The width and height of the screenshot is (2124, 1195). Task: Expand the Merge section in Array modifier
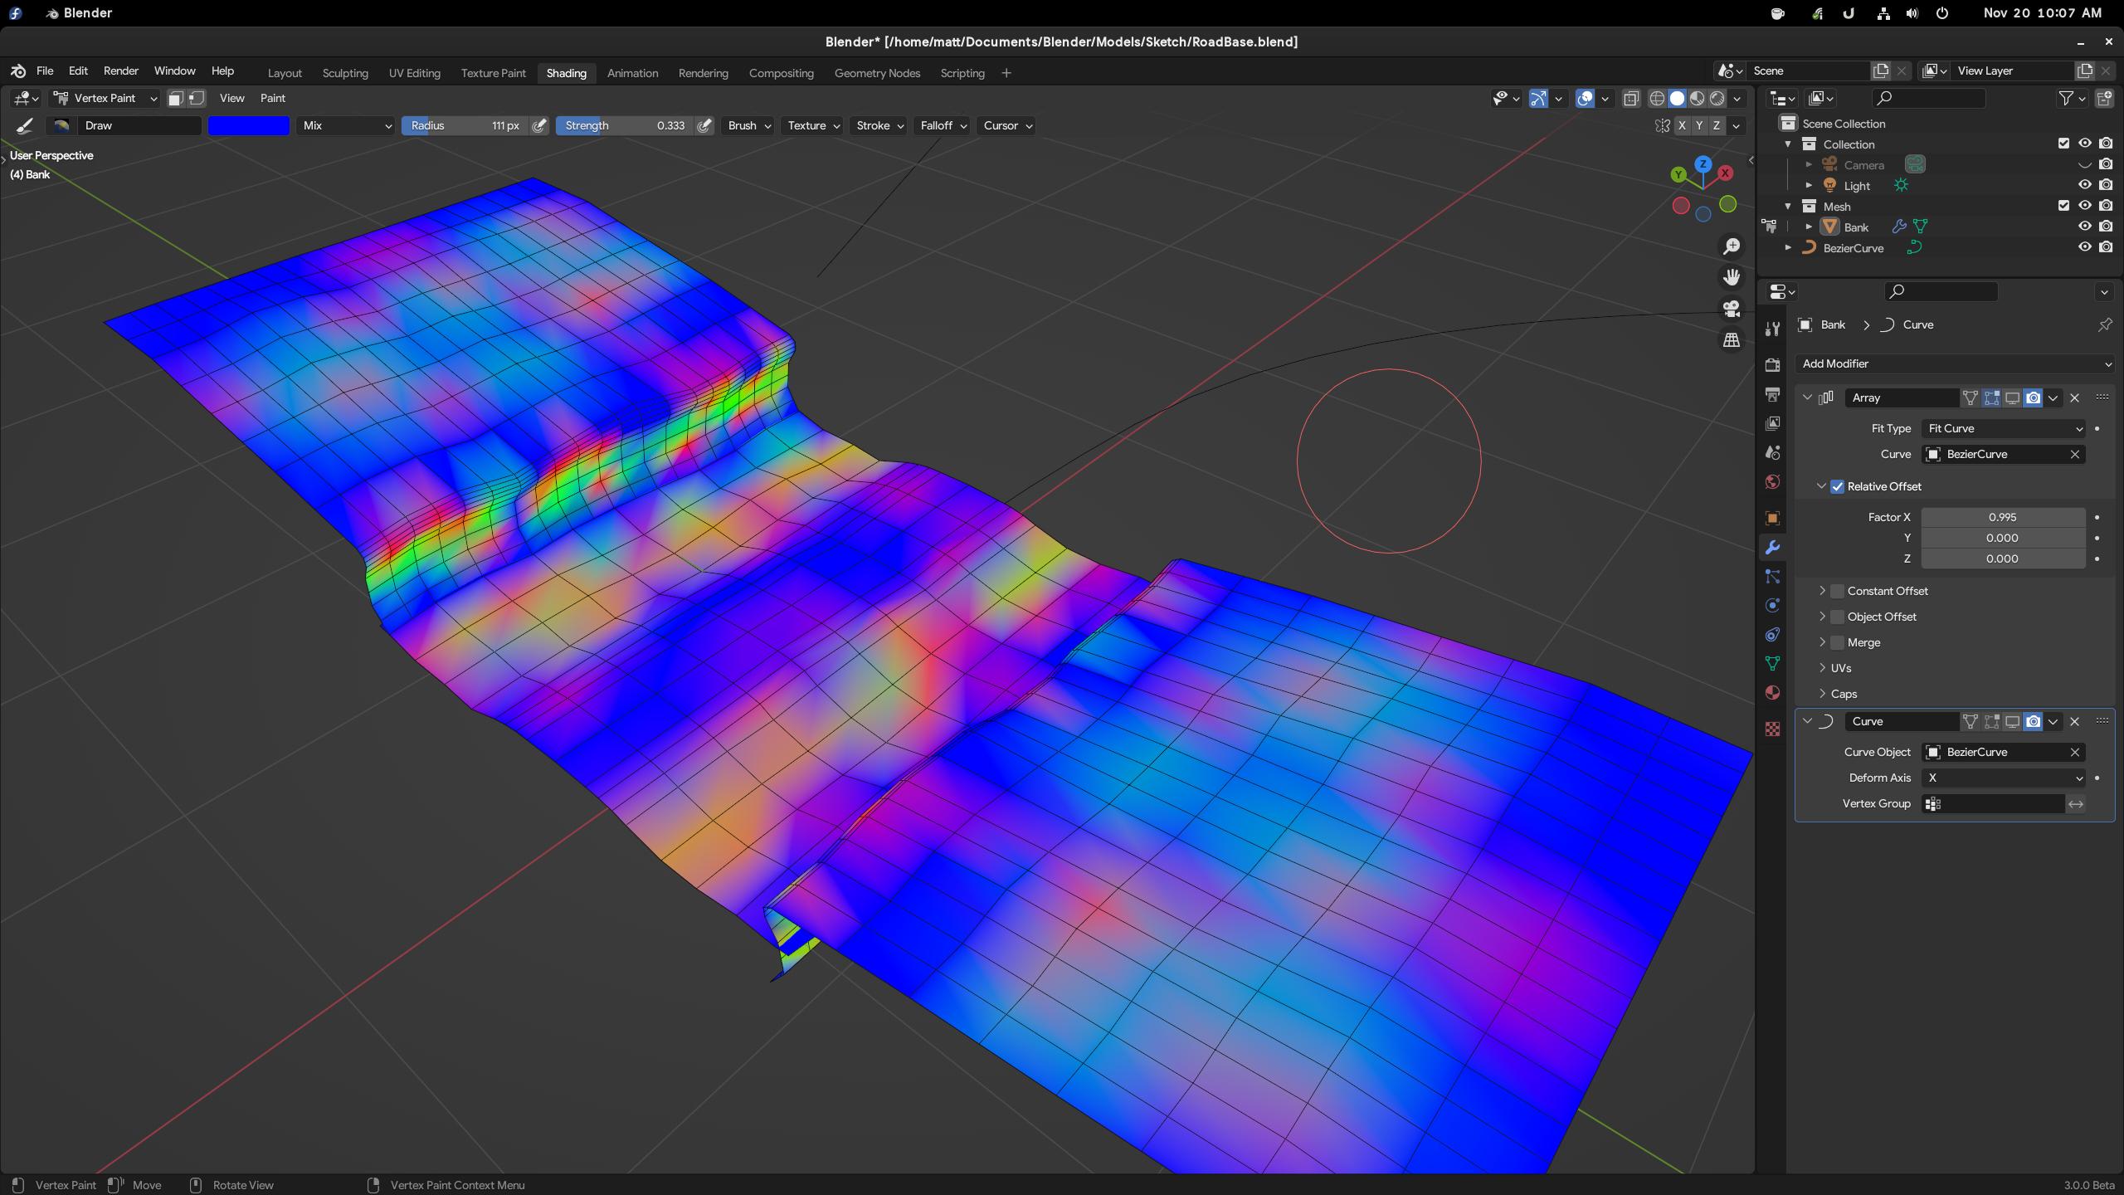[1822, 642]
